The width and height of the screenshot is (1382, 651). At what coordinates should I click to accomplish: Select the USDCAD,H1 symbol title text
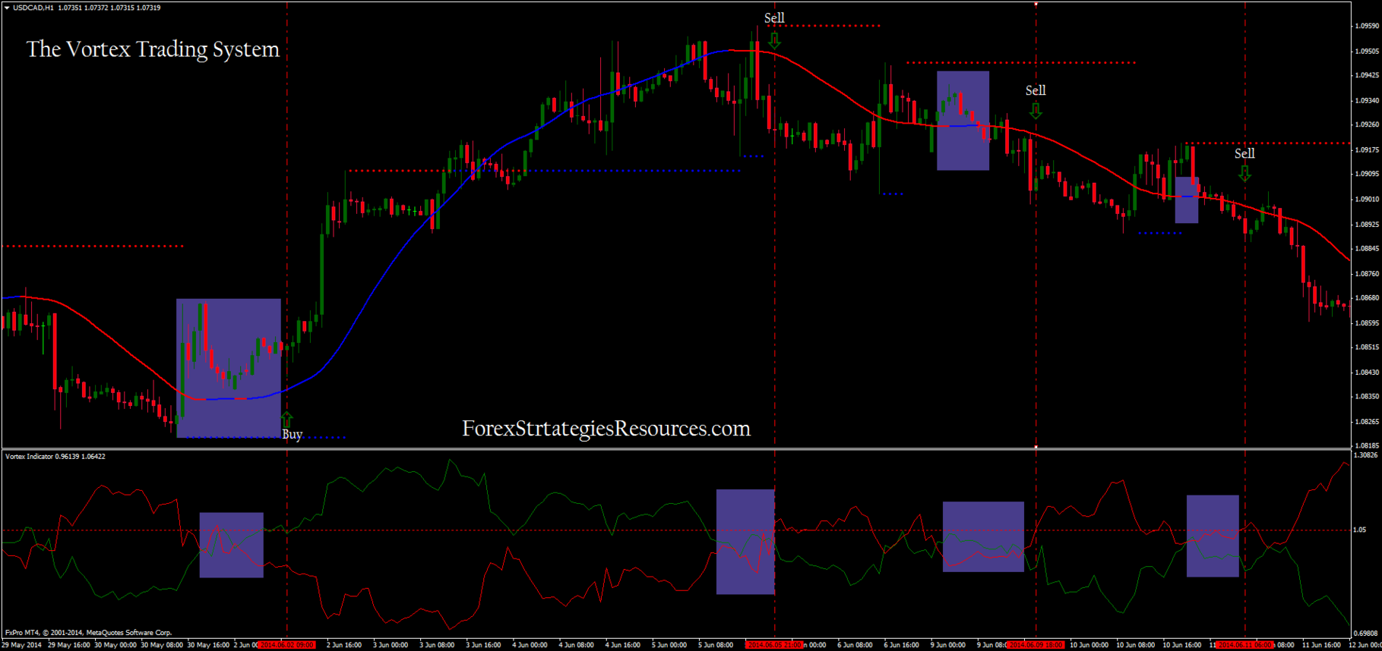33,8
